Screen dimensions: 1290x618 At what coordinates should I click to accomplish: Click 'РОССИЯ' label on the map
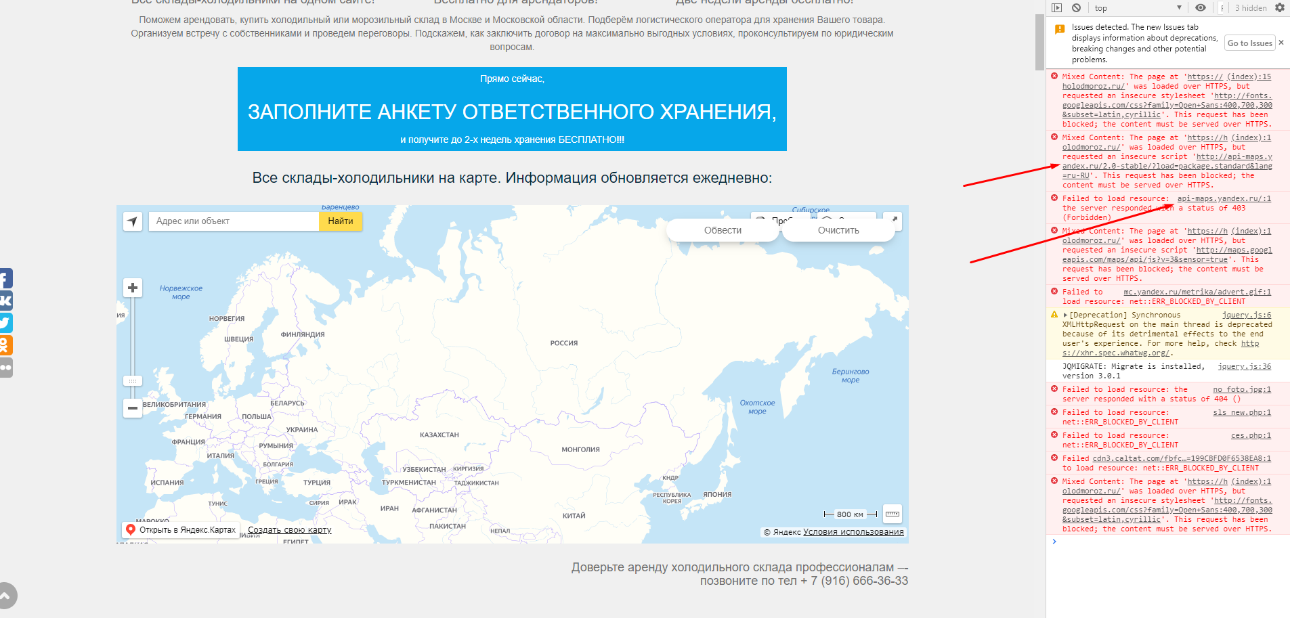[564, 343]
